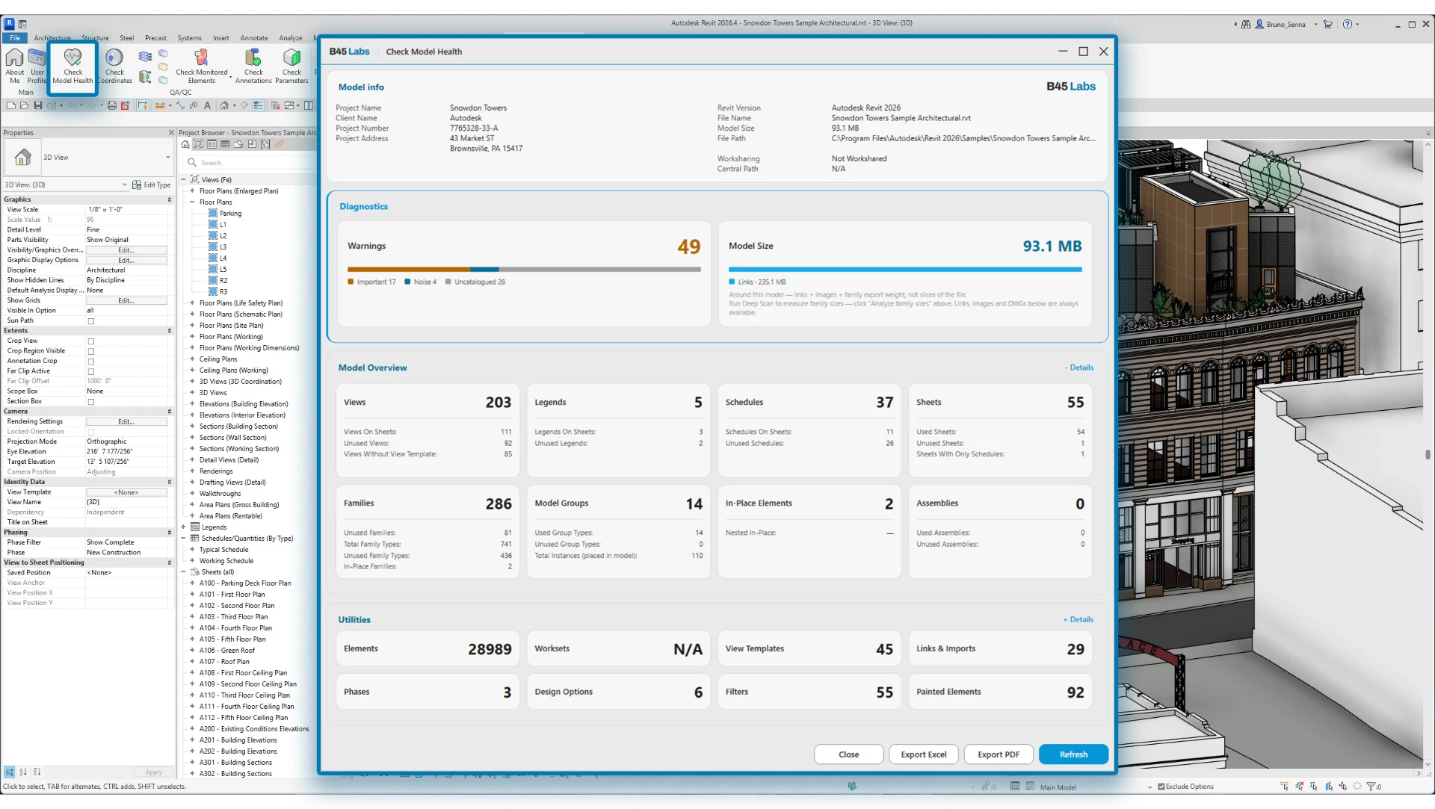Image resolution: width=1435 pixels, height=809 pixels.
Task: Enable the Far Clip Active checkbox
Action: pos(91,371)
